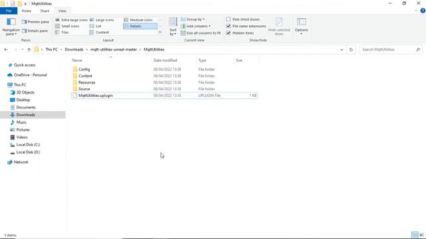The image size is (426, 239).
Task: Go up one folder level
Action: coord(29,50)
